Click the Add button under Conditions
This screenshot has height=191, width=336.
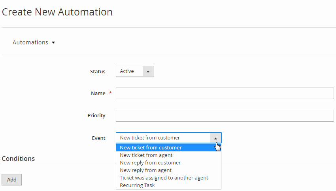click(x=11, y=180)
